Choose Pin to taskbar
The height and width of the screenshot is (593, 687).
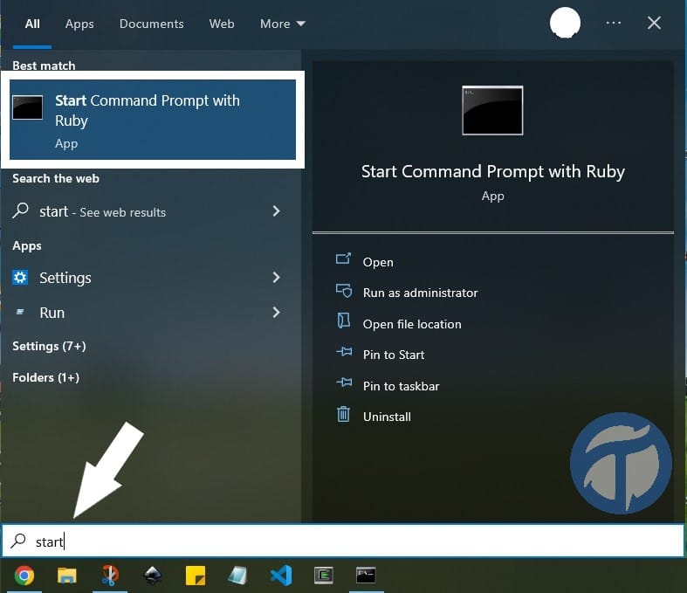click(402, 386)
